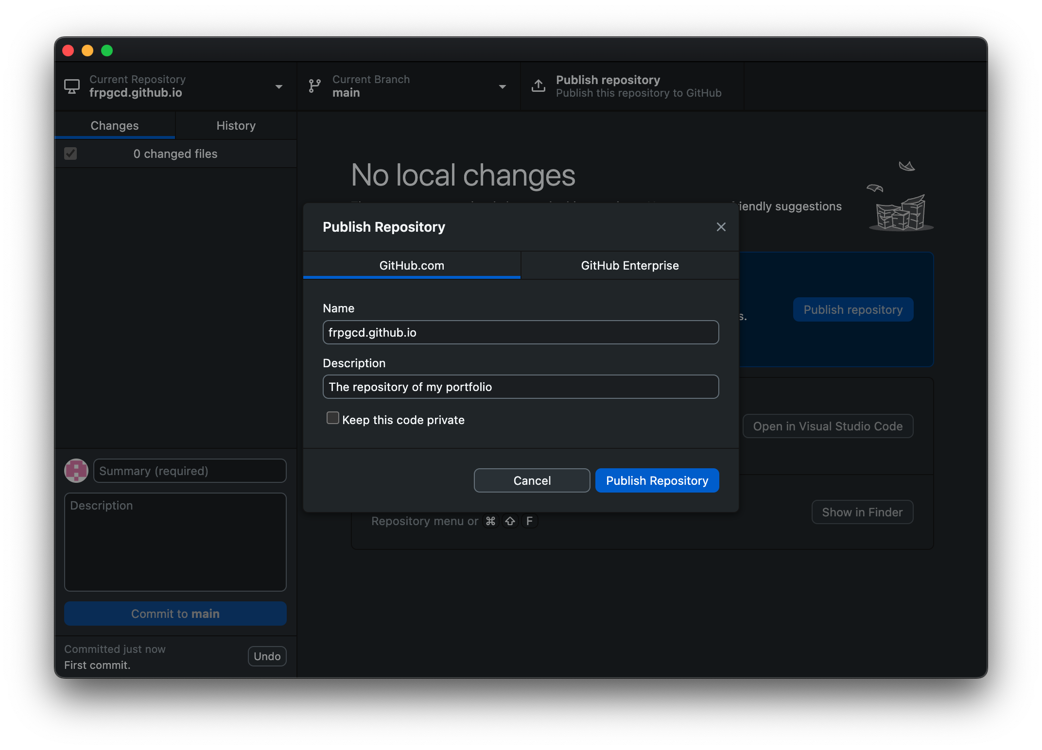Viewport: 1042px width, 750px height.
Task: Click the Publish repository toolbar item
Action: click(x=632, y=86)
